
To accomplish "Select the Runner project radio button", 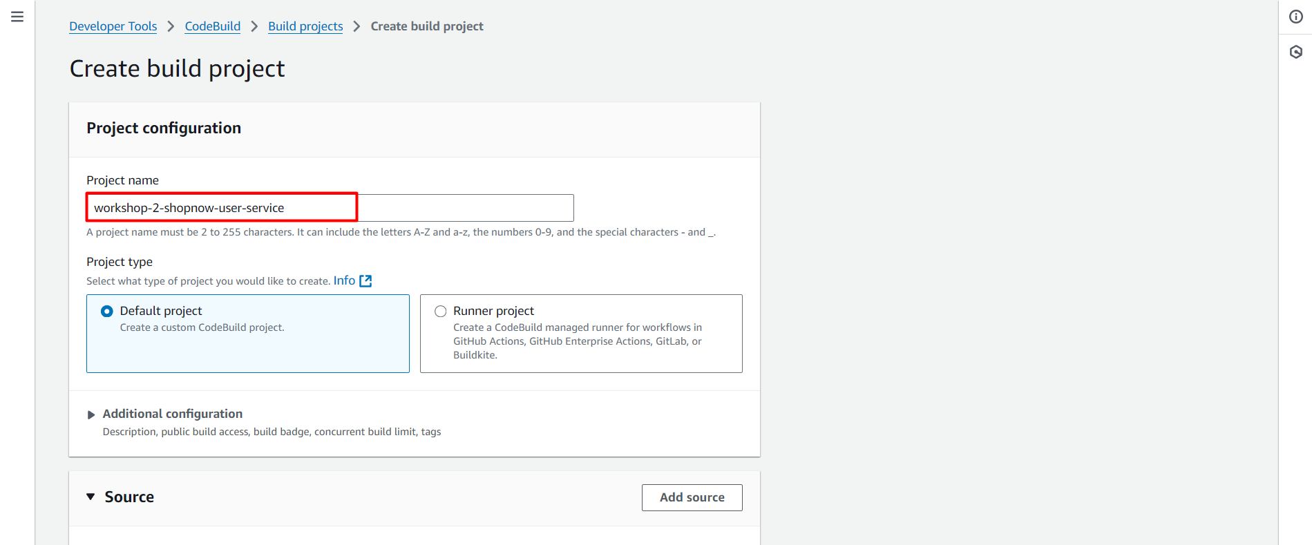I will [x=440, y=311].
